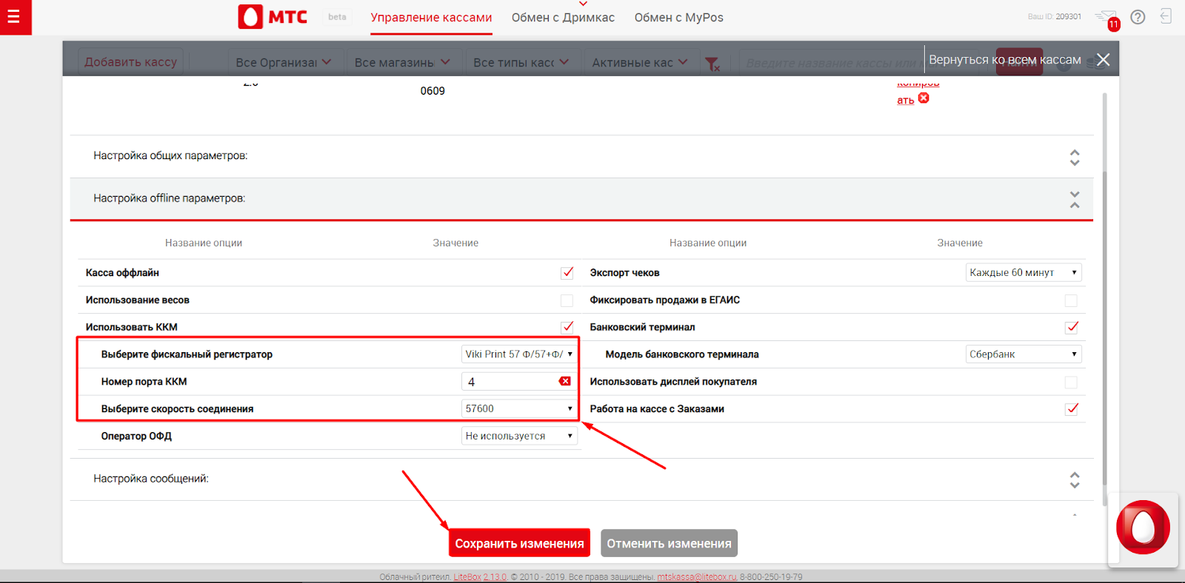Toggle the Использовать ККМ checkbox
Screen dimensions: 1185x583
[567, 327]
